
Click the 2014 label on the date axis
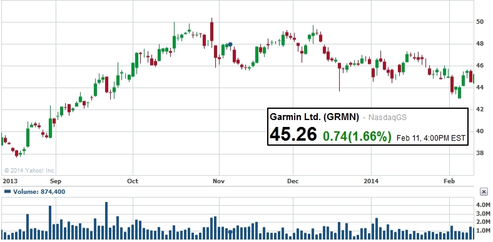tap(371, 181)
